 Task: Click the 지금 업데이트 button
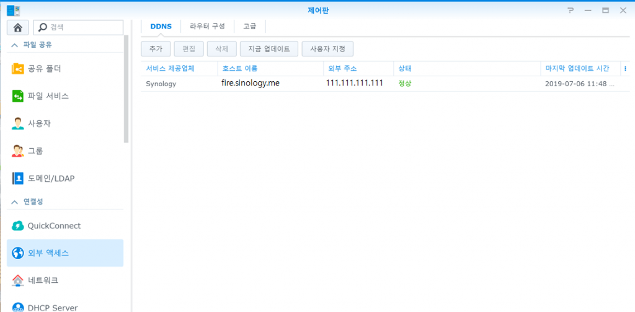pos(269,49)
